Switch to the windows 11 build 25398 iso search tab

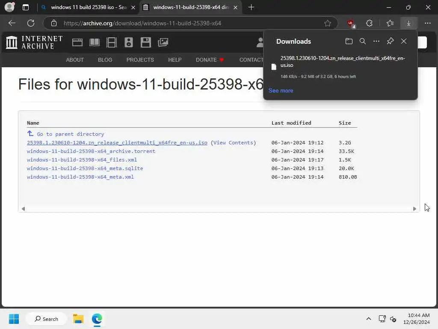(x=88, y=7)
